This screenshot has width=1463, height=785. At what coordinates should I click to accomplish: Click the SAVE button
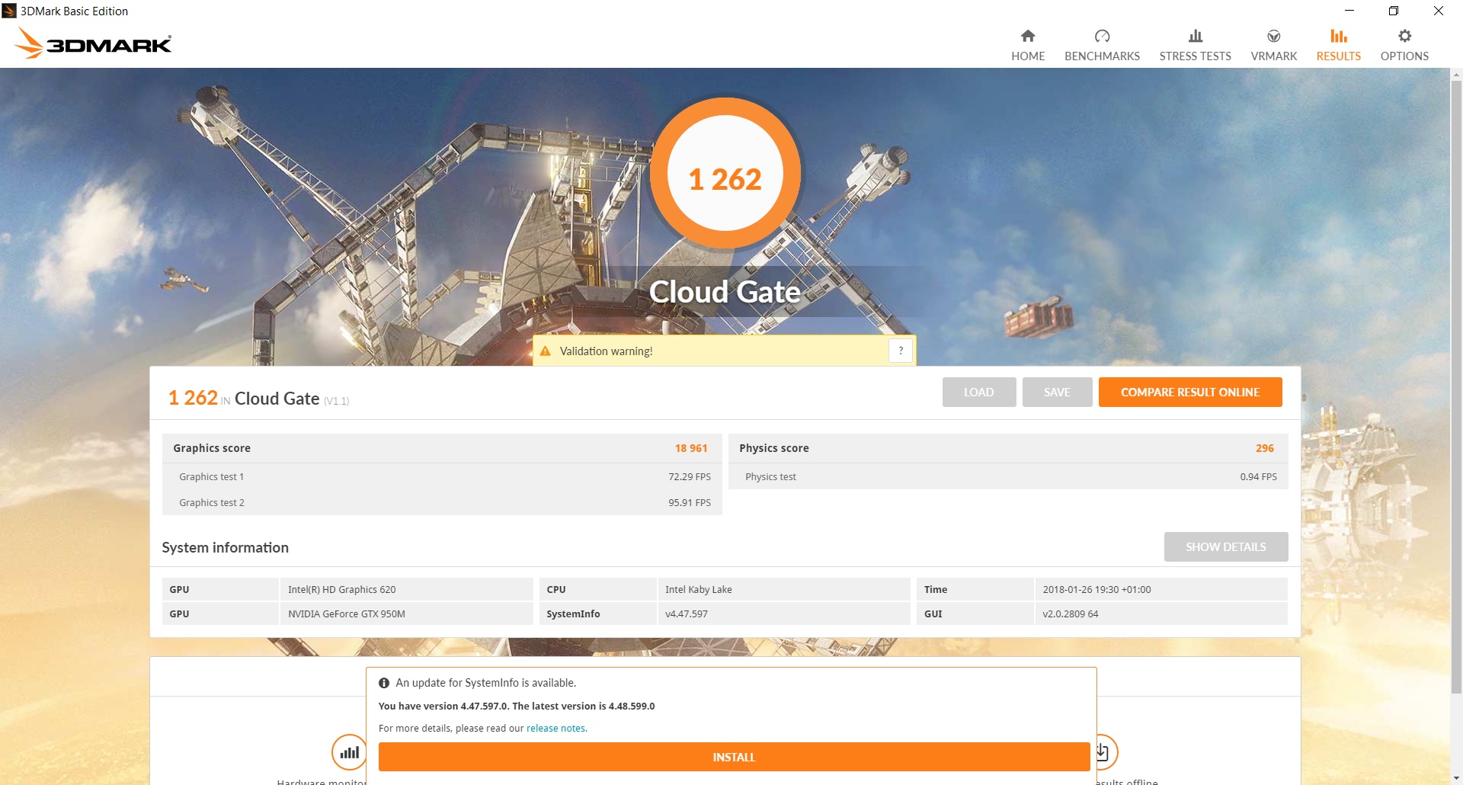(x=1057, y=392)
